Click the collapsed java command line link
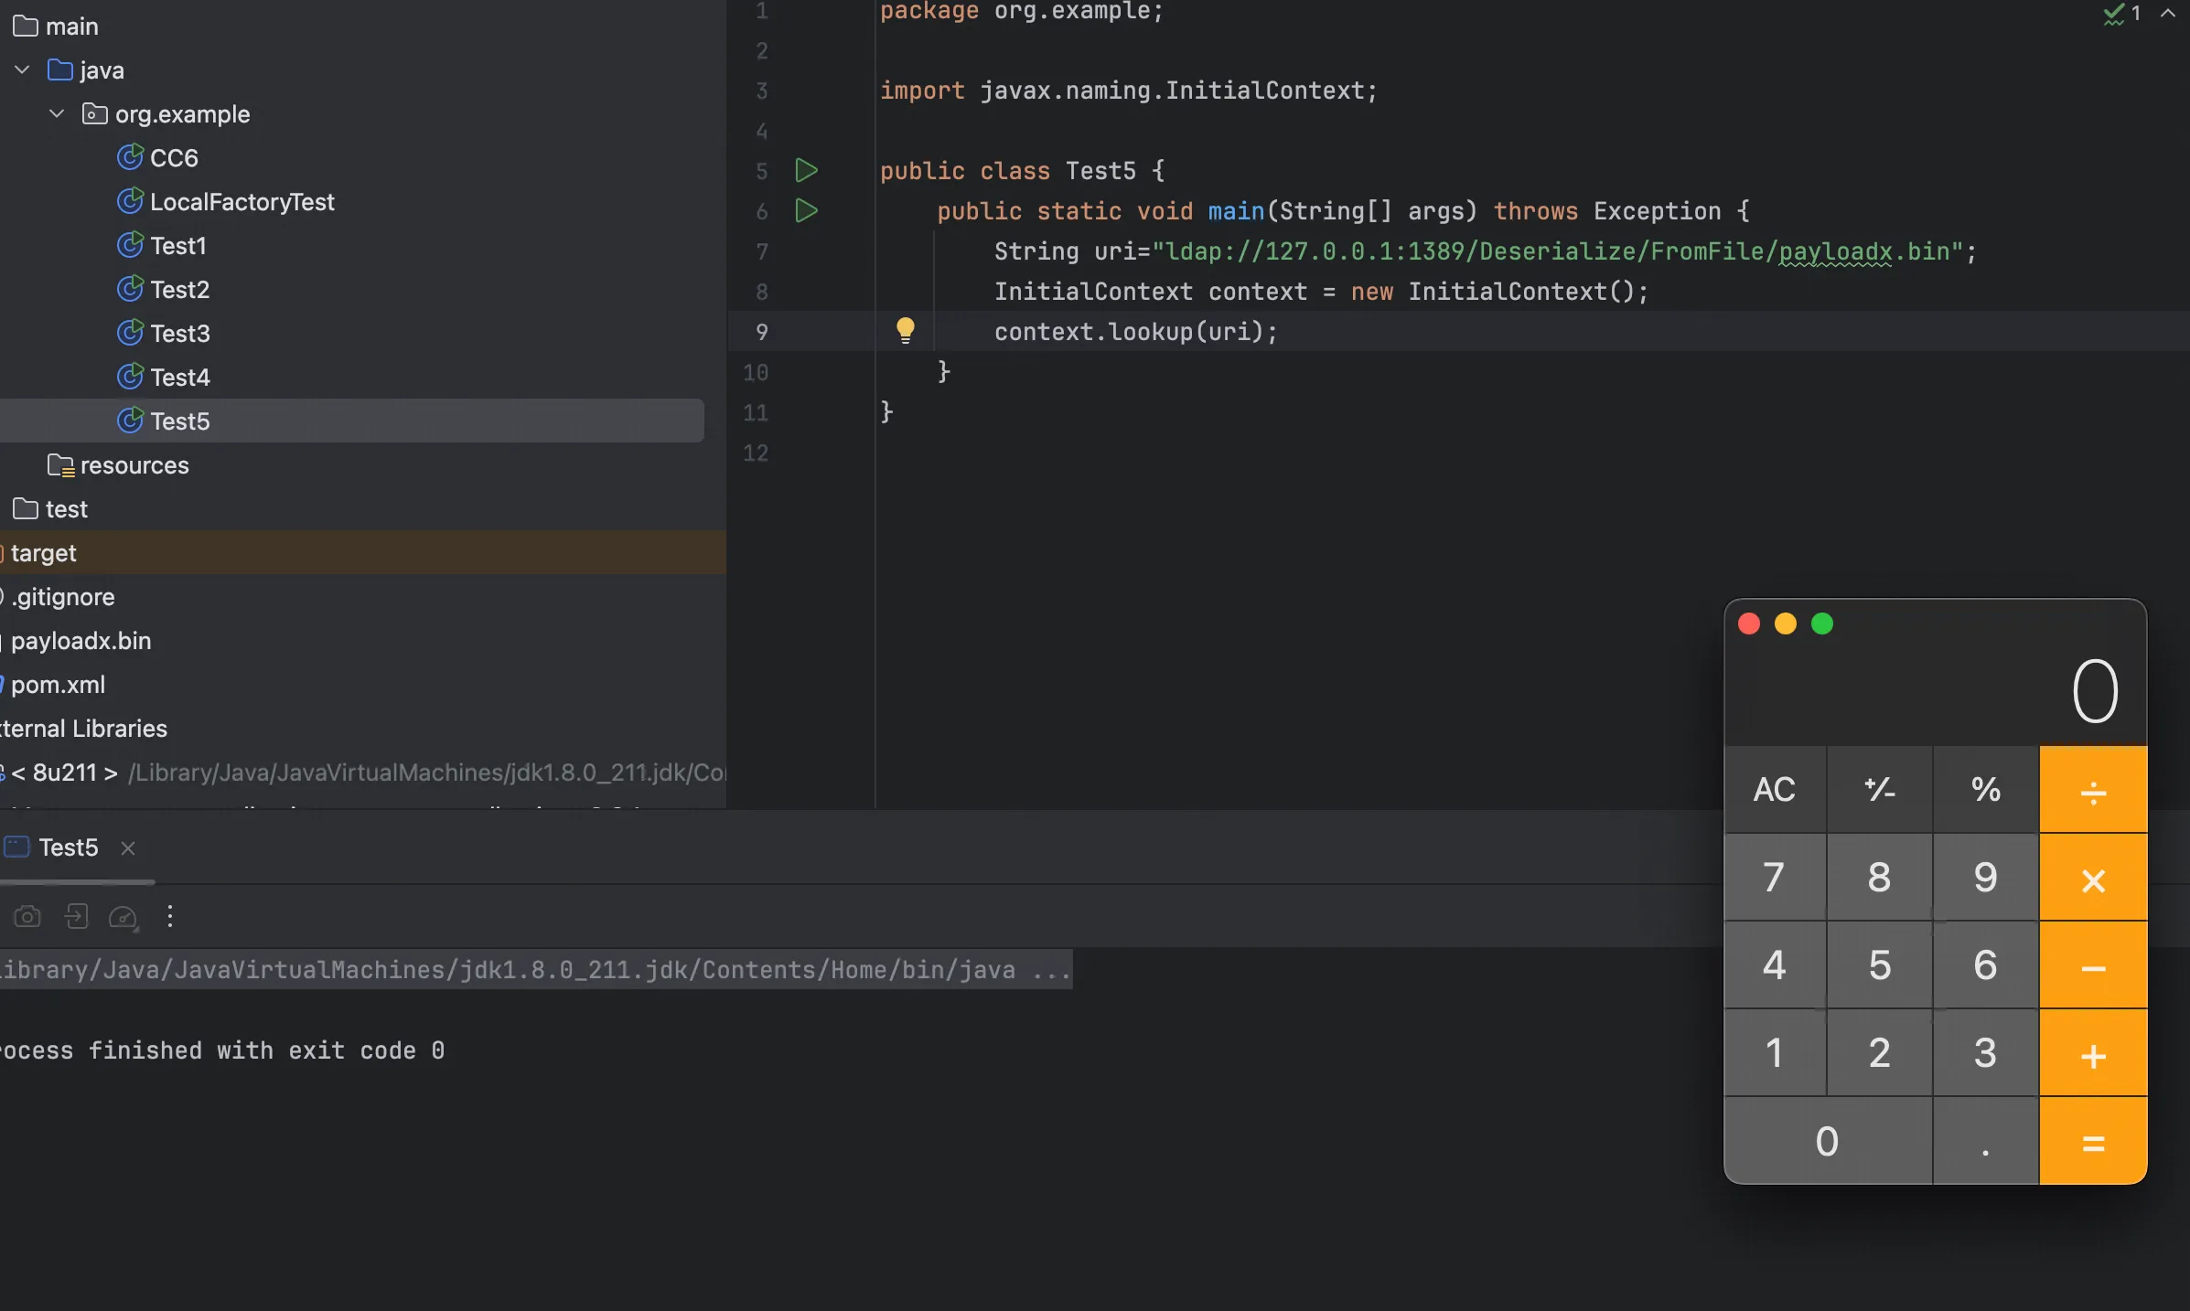 point(535,970)
